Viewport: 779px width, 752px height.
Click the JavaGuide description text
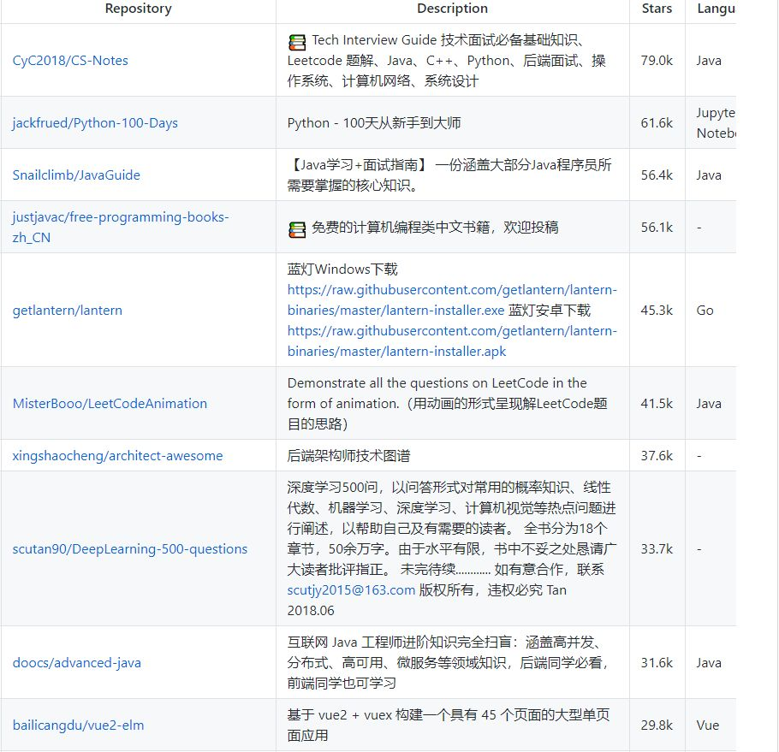point(449,175)
